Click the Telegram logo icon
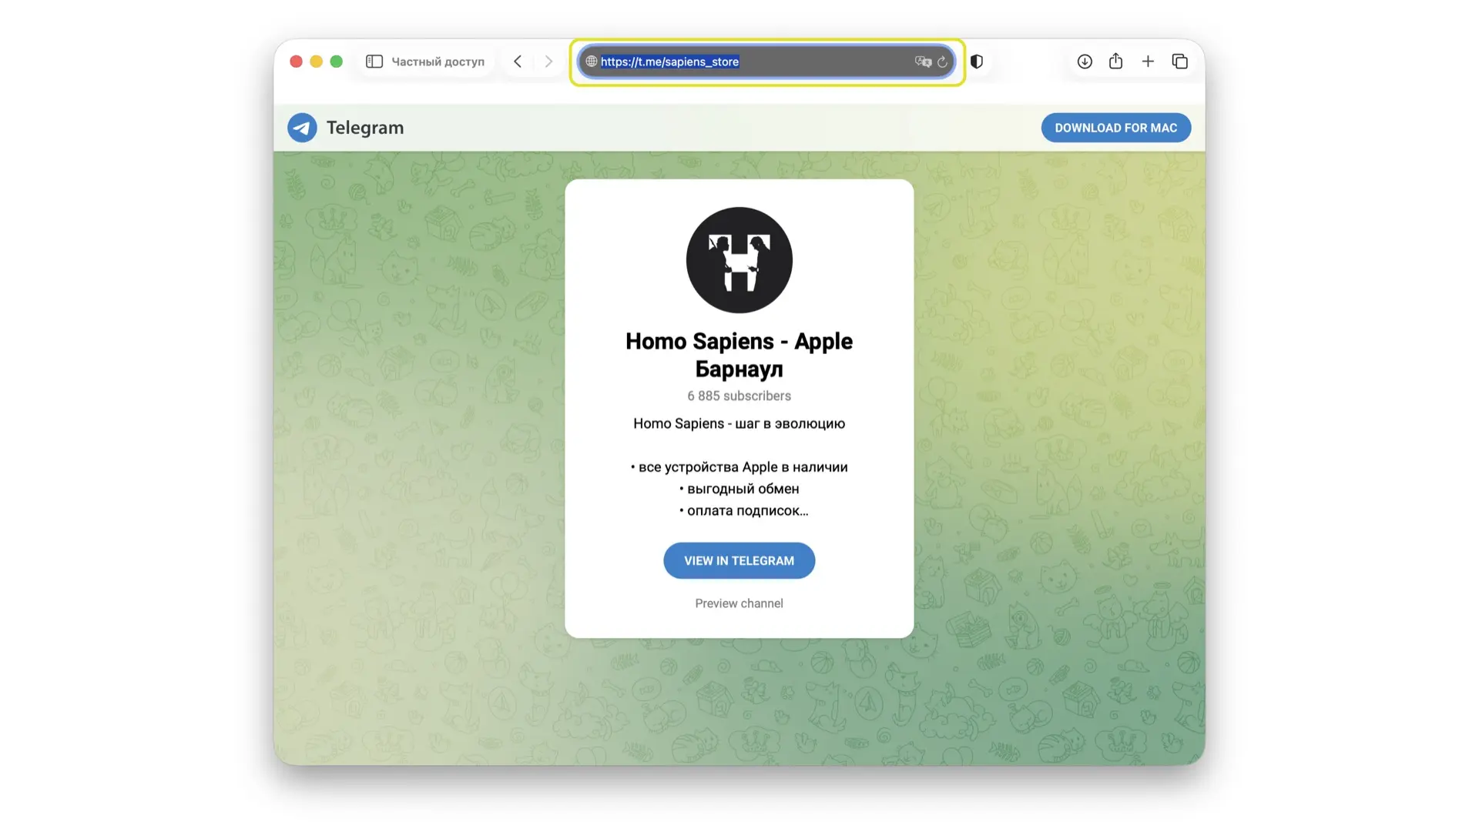 pos(302,128)
